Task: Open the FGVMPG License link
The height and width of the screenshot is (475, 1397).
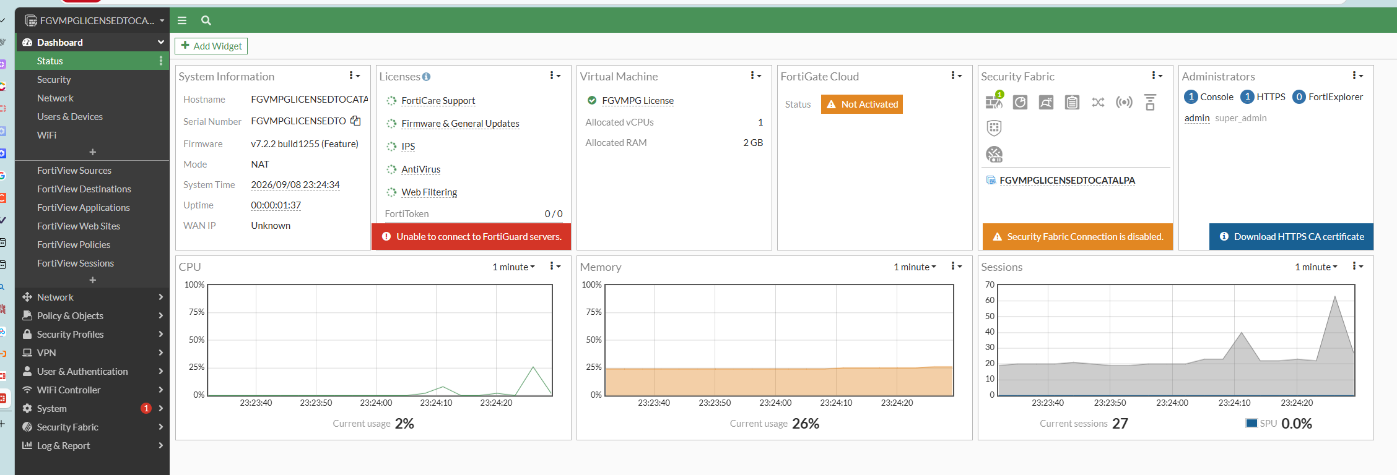Action: coord(638,100)
